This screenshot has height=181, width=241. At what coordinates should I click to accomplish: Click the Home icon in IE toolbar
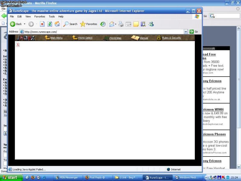click(x=57, y=24)
